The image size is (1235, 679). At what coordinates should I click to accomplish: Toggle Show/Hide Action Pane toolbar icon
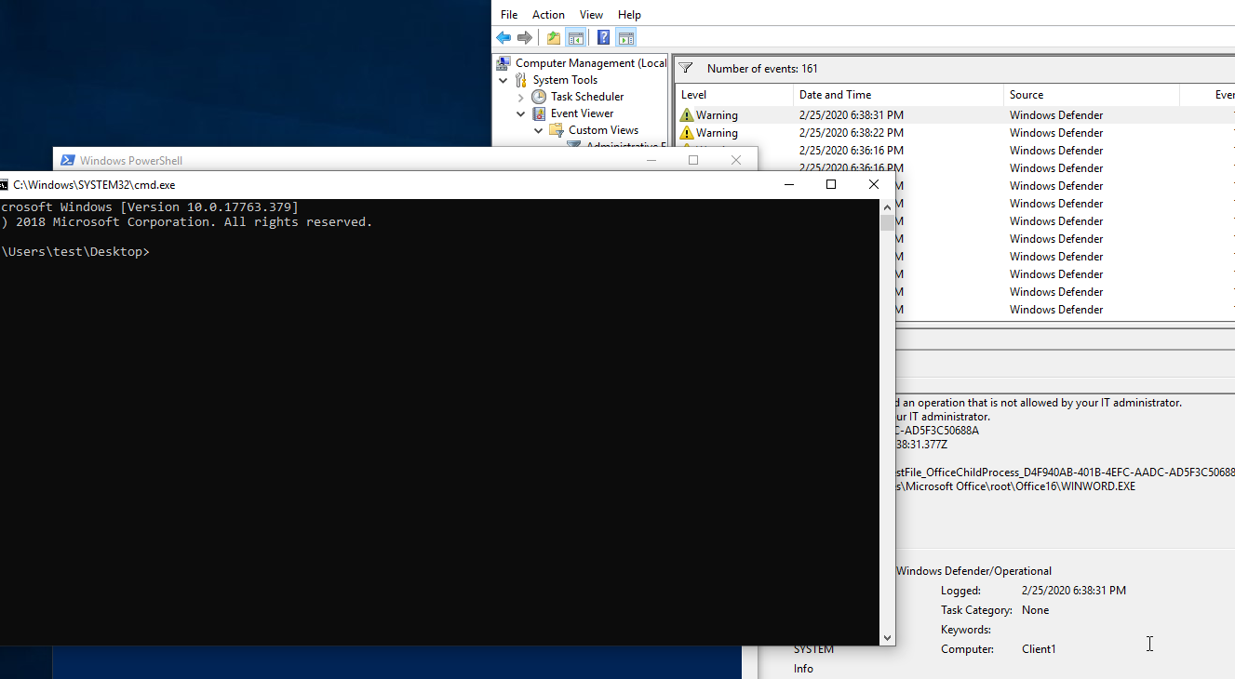[x=626, y=38]
